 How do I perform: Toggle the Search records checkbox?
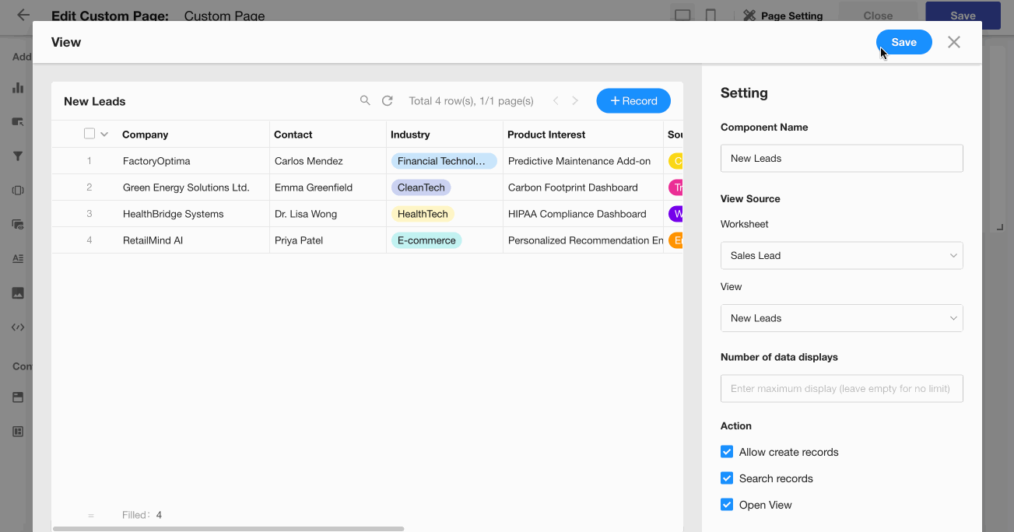(727, 478)
